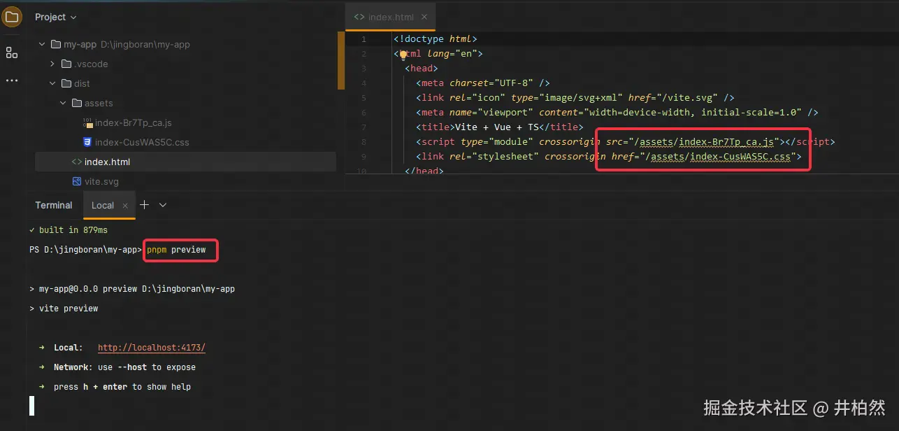Close the index.html editor tab
The image size is (899, 431).
point(424,17)
